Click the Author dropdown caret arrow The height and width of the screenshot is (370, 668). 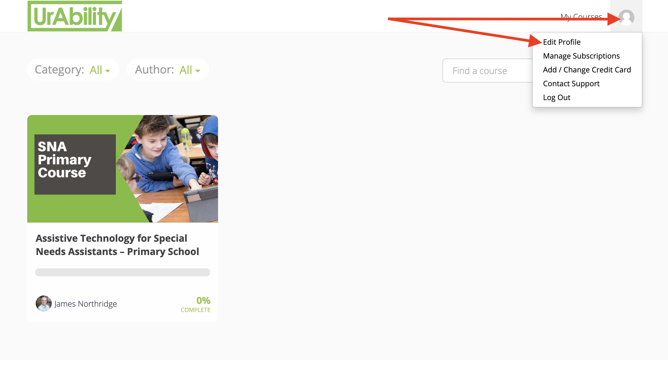198,71
